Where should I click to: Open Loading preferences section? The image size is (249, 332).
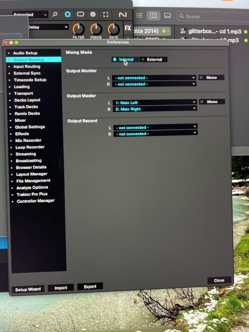pyautogui.click(x=22, y=87)
